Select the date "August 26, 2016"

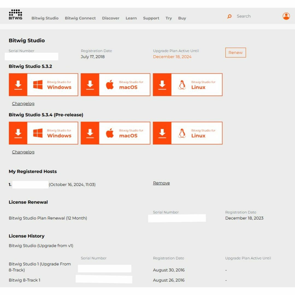click(169, 280)
